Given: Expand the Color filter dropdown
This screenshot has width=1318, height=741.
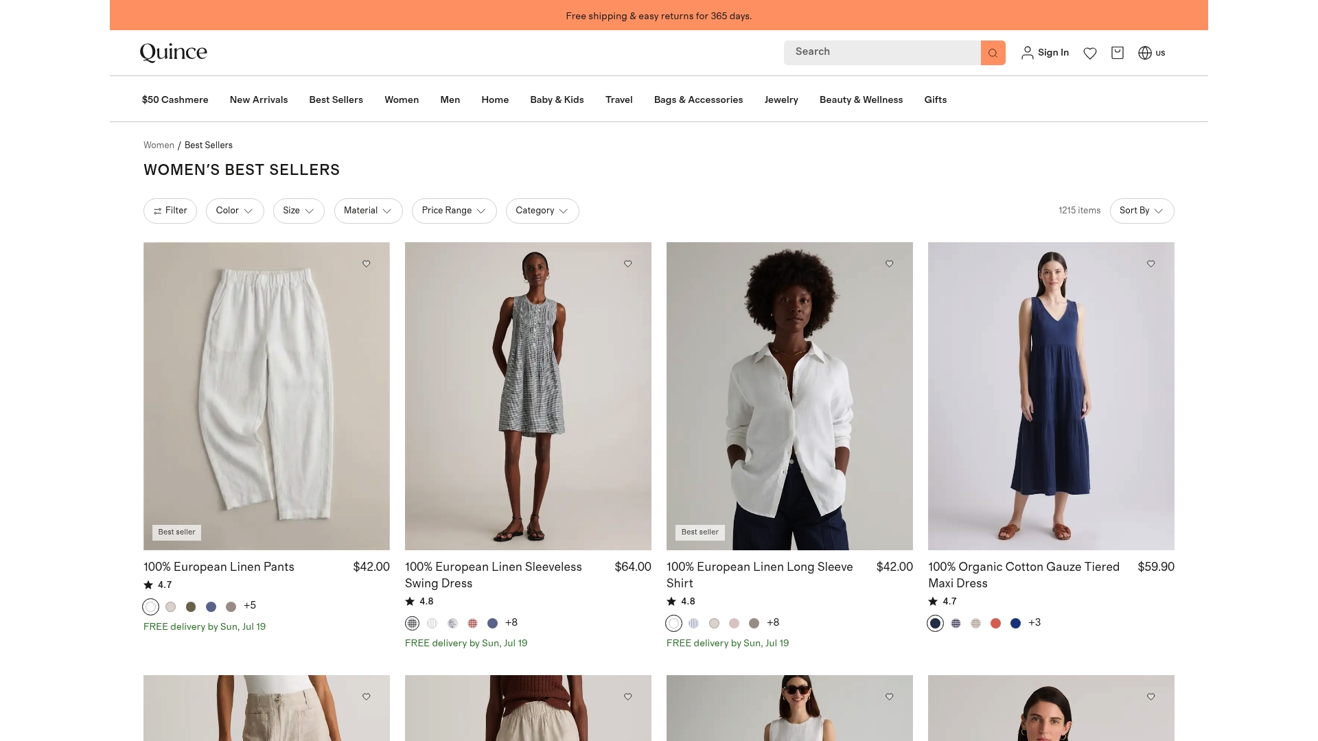Looking at the screenshot, I should [235, 211].
